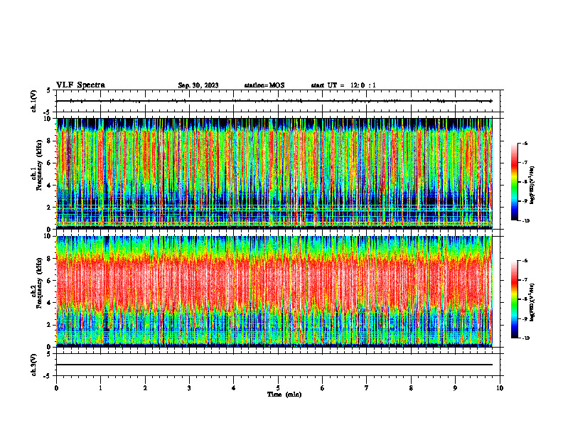The width and height of the screenshot is (563, 435).
Task: Click time axis tick label "3"
Action: click(x=189, y=388)
